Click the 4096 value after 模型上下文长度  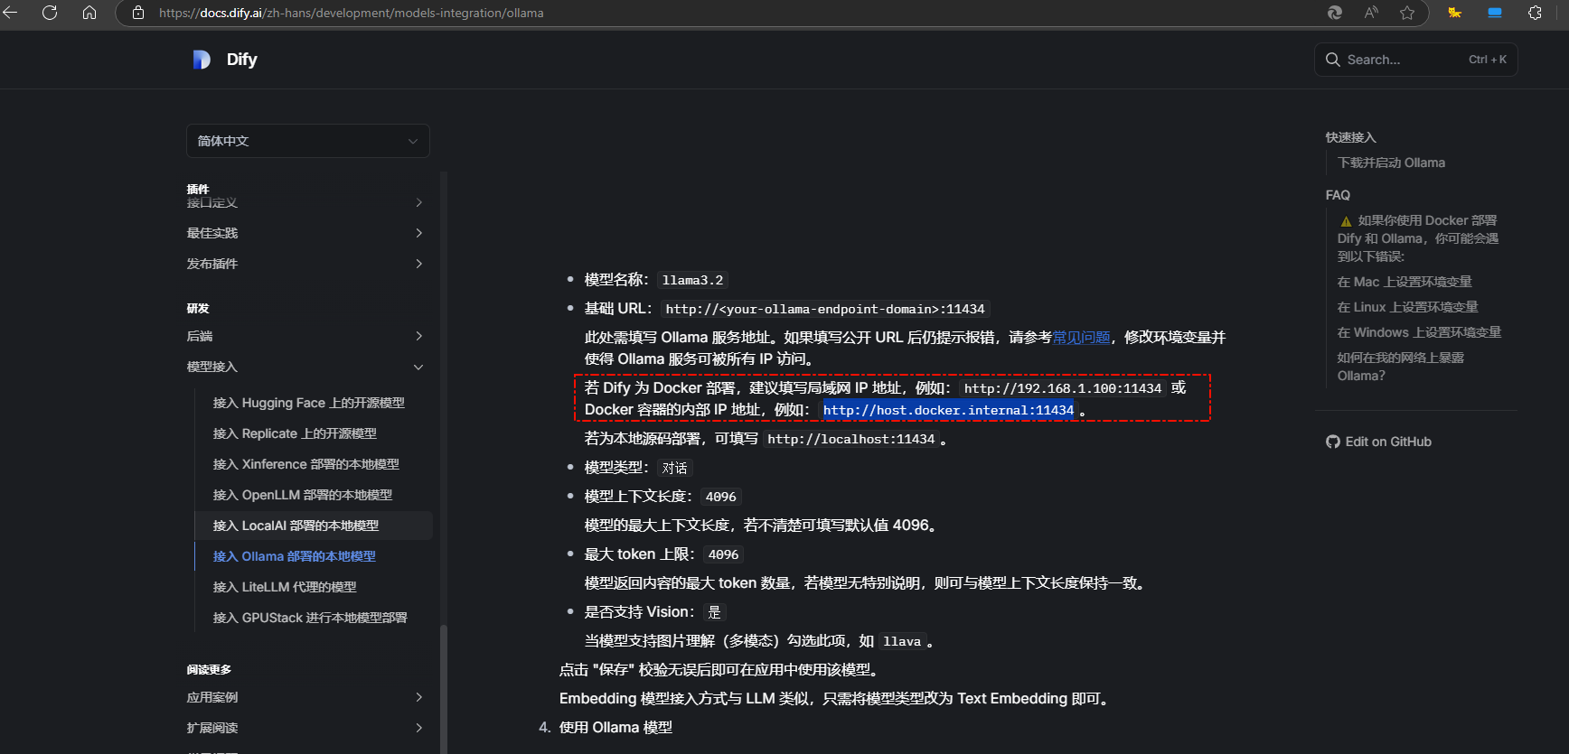720,497
